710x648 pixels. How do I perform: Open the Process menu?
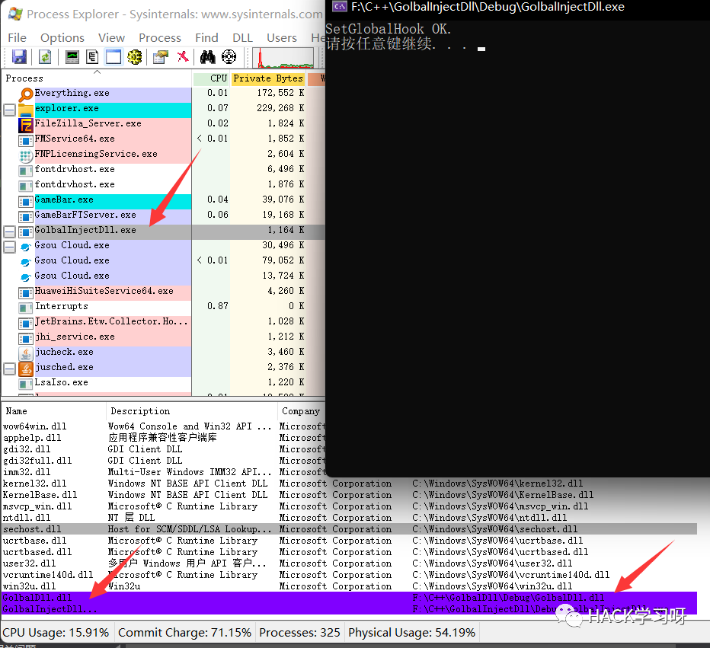point(160,38)
